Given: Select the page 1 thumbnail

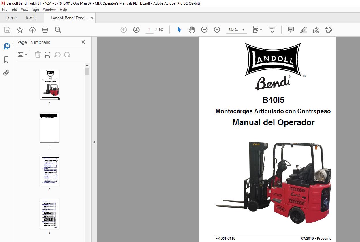Looking at the screenshot, I should coord(50,84).
